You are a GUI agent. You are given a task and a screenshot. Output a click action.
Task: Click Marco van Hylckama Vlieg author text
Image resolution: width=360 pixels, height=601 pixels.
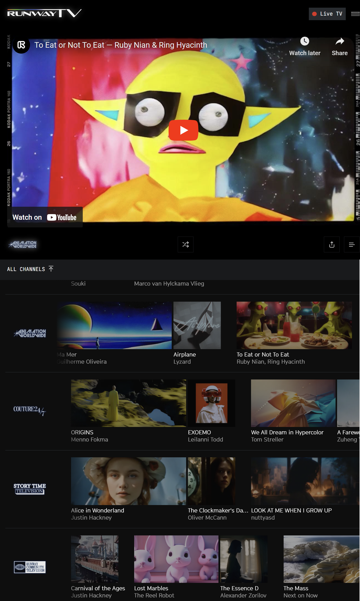(x=169, y=284)
